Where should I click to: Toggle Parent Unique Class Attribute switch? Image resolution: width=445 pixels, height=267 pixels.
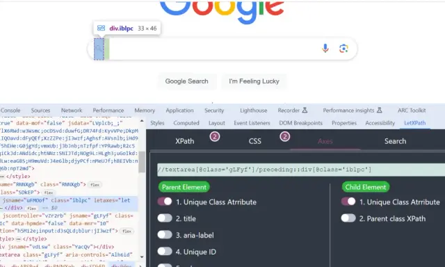[165, 202]
